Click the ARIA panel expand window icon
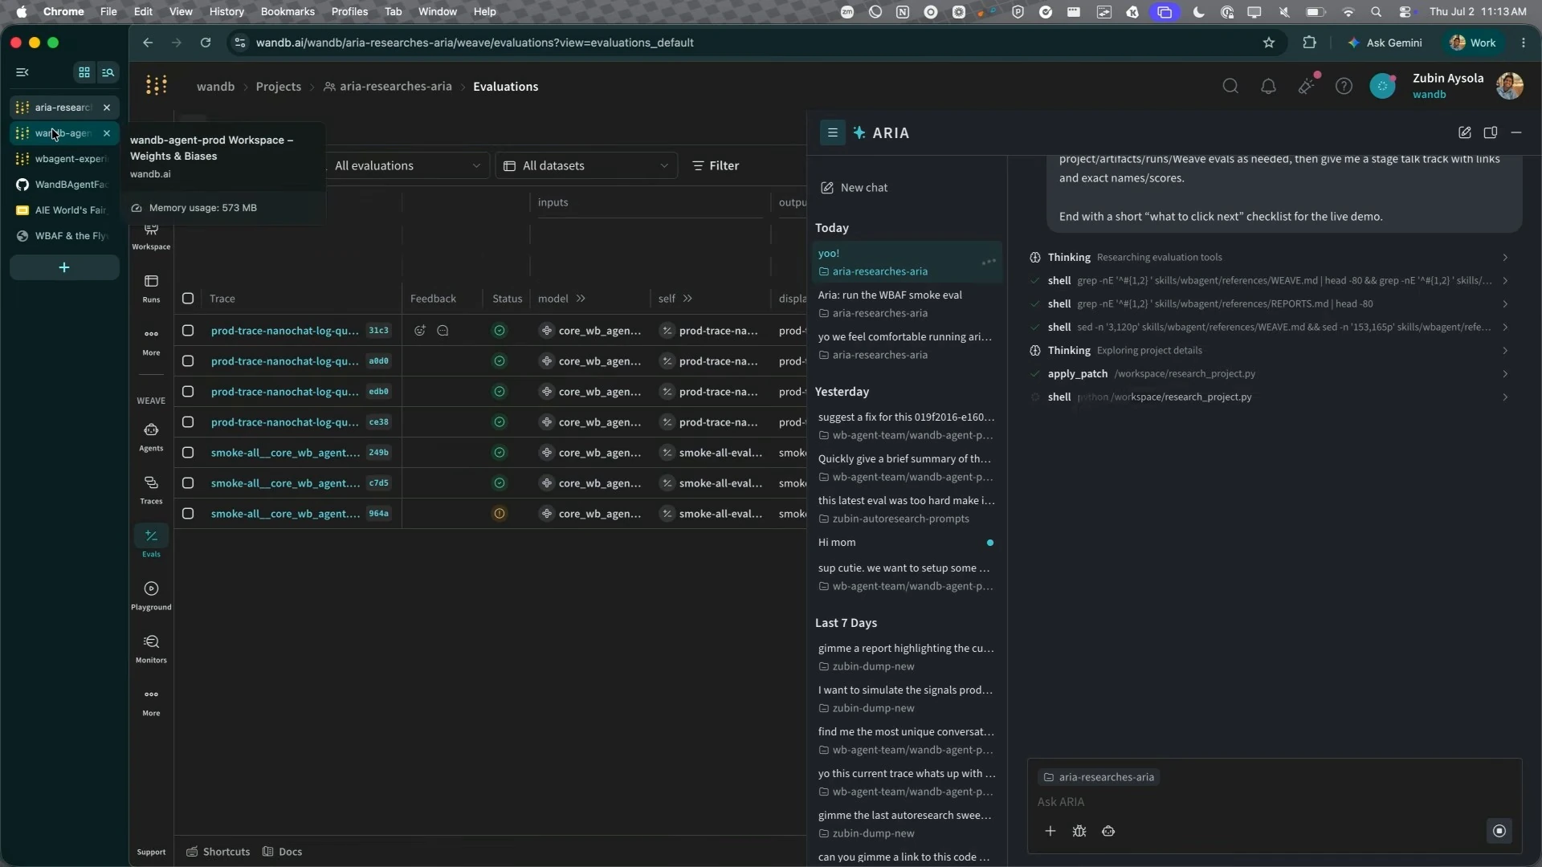 coord(1491,133)
